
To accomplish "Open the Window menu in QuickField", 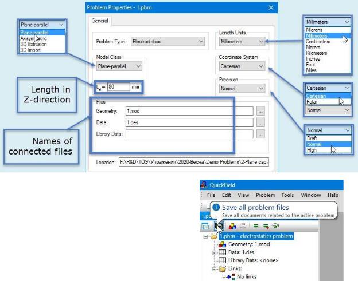I will point(311,195).
